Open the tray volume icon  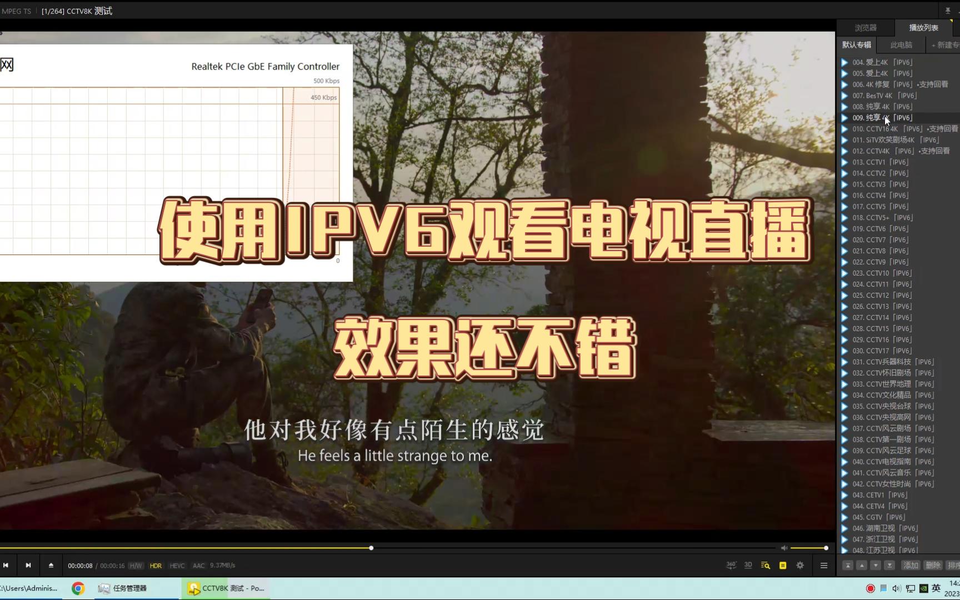pos(896,588)
